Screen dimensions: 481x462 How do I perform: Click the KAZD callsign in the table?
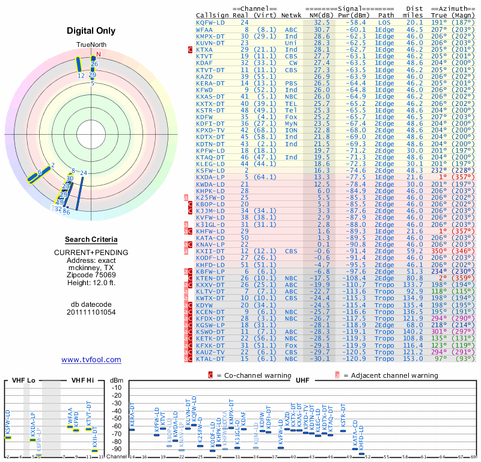[x=204, y=77]
